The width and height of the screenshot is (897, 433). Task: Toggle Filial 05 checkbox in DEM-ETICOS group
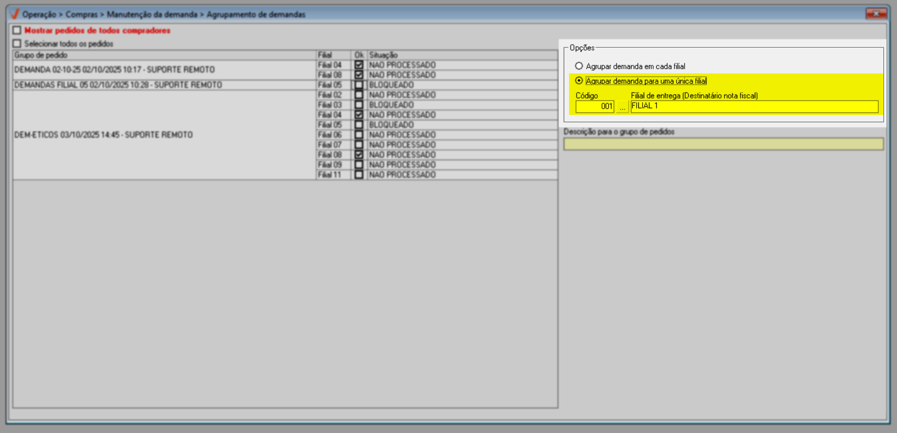pyautogui.click(x=359, y=125)
